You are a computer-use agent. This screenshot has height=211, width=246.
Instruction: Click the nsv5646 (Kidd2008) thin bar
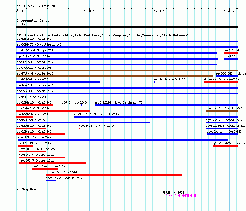pyautogui.click(x=70, y=105)
